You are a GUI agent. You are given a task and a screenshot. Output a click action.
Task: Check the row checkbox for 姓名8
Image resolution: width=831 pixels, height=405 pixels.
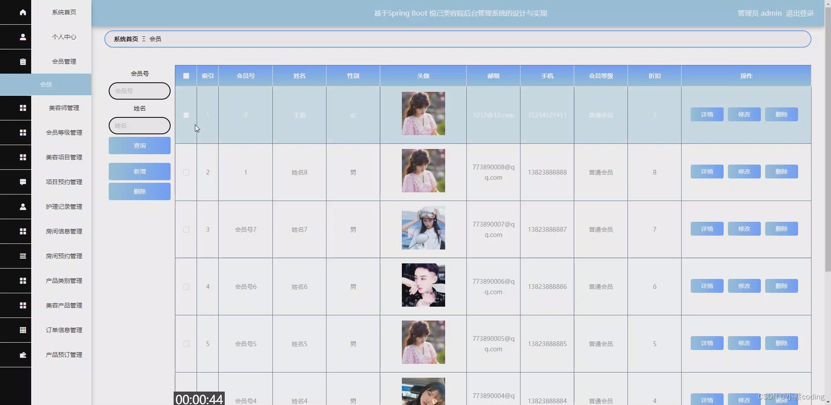186,172
